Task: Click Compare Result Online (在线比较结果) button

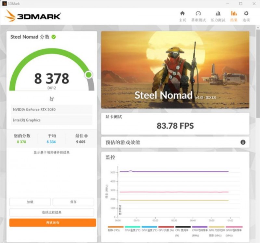Action: (52, 212)
